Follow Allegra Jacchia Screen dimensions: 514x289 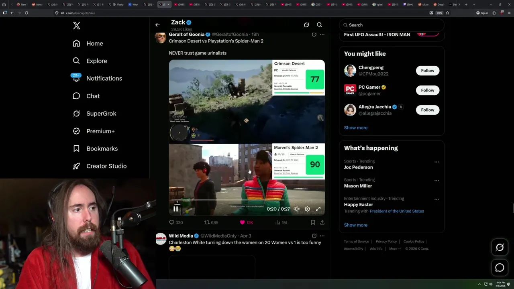(428, 110)
